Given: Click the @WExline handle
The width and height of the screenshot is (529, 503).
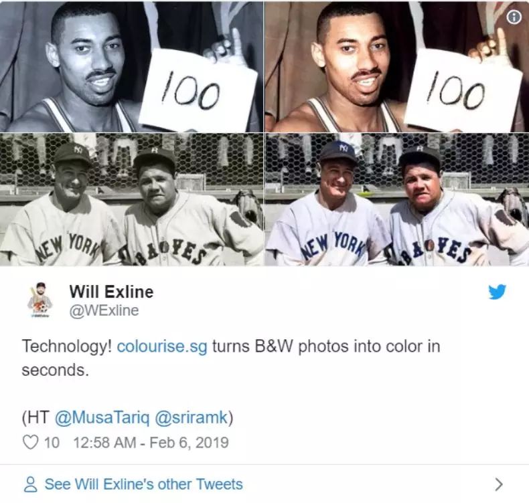Looking at the screenshot, I should tap(104, 310).
